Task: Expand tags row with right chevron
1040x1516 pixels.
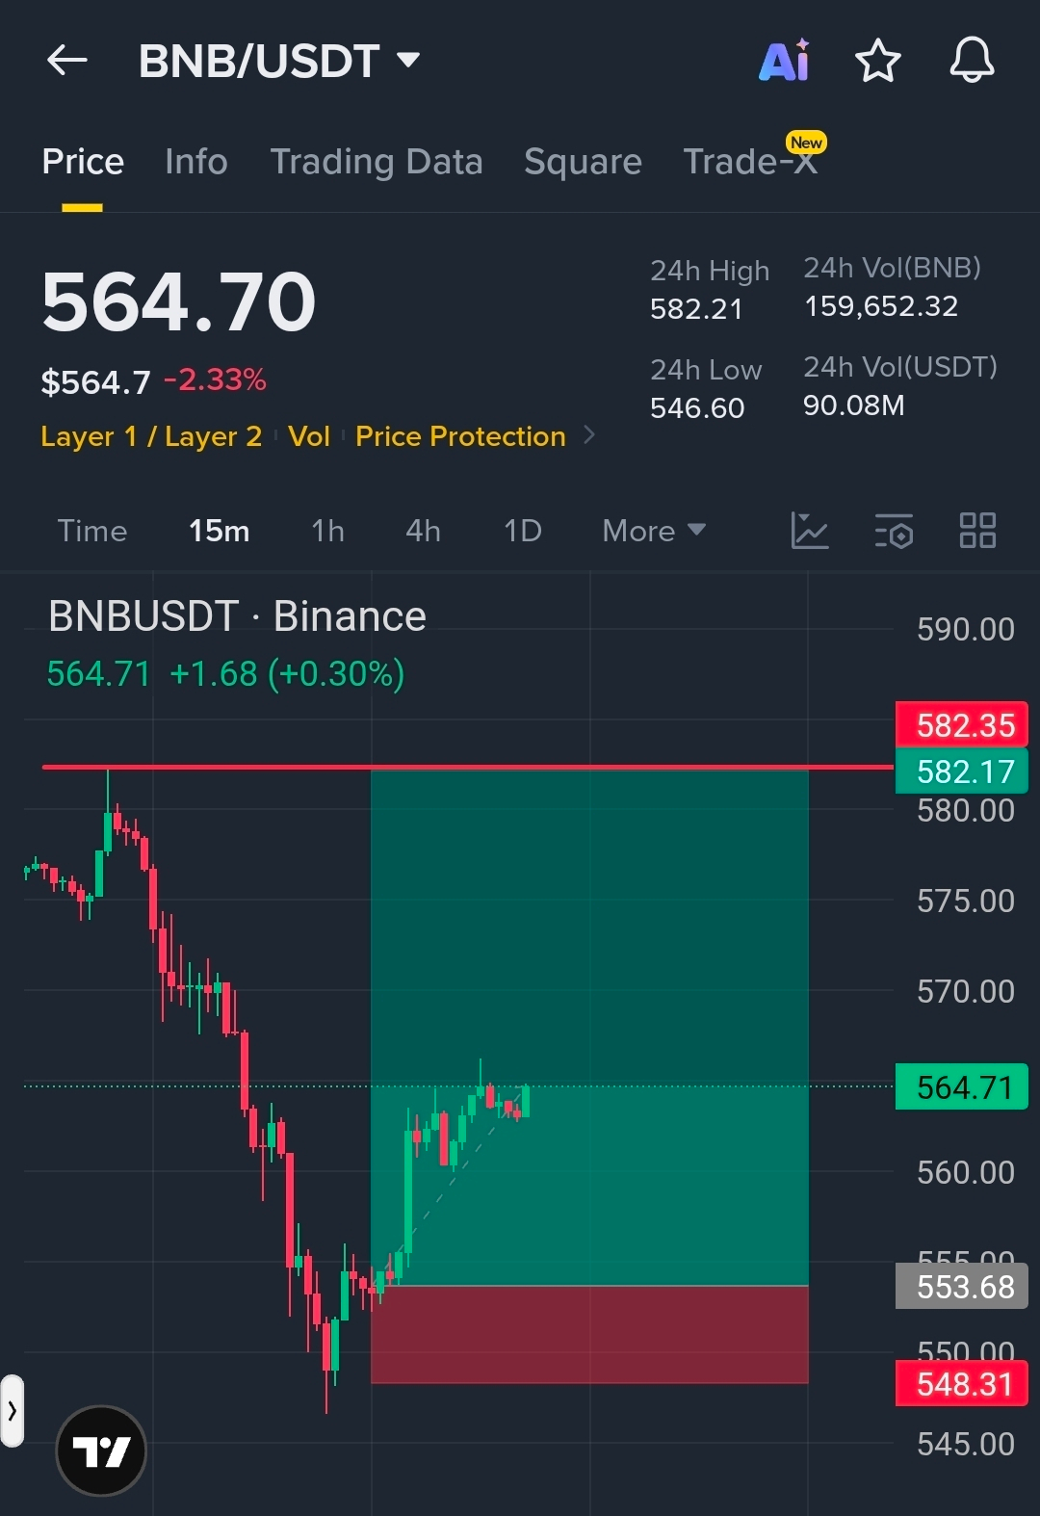Action: 589,435
